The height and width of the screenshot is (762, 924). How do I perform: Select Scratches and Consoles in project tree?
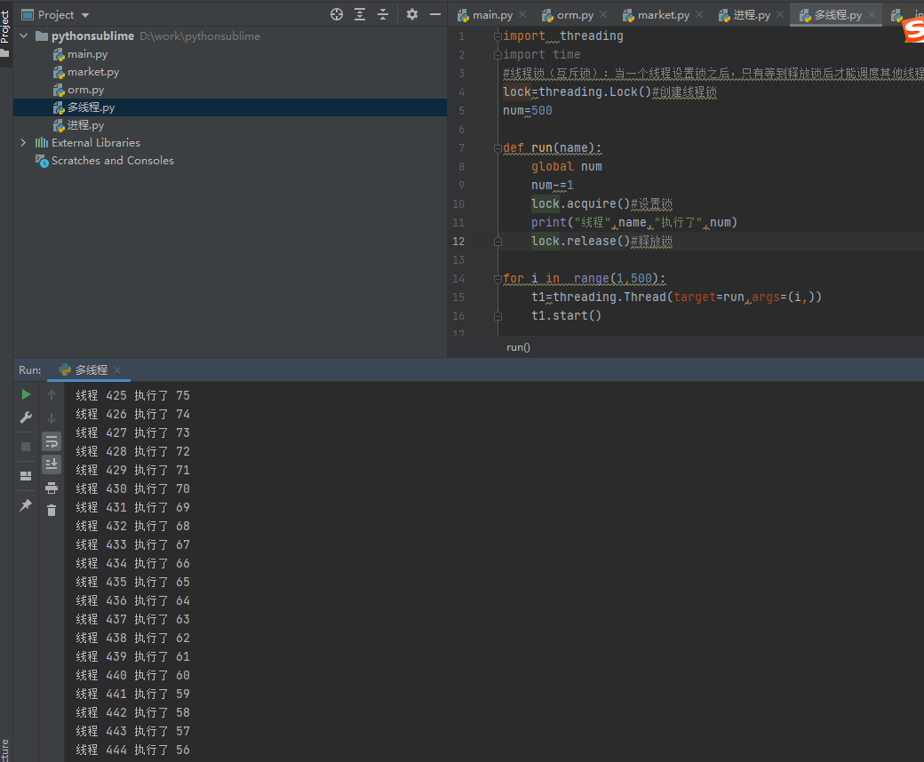pyautogui.click(x=112, y=161)
